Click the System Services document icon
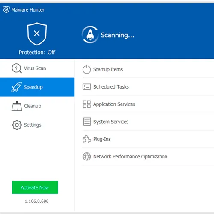214x214 pixels. (87, 122)
